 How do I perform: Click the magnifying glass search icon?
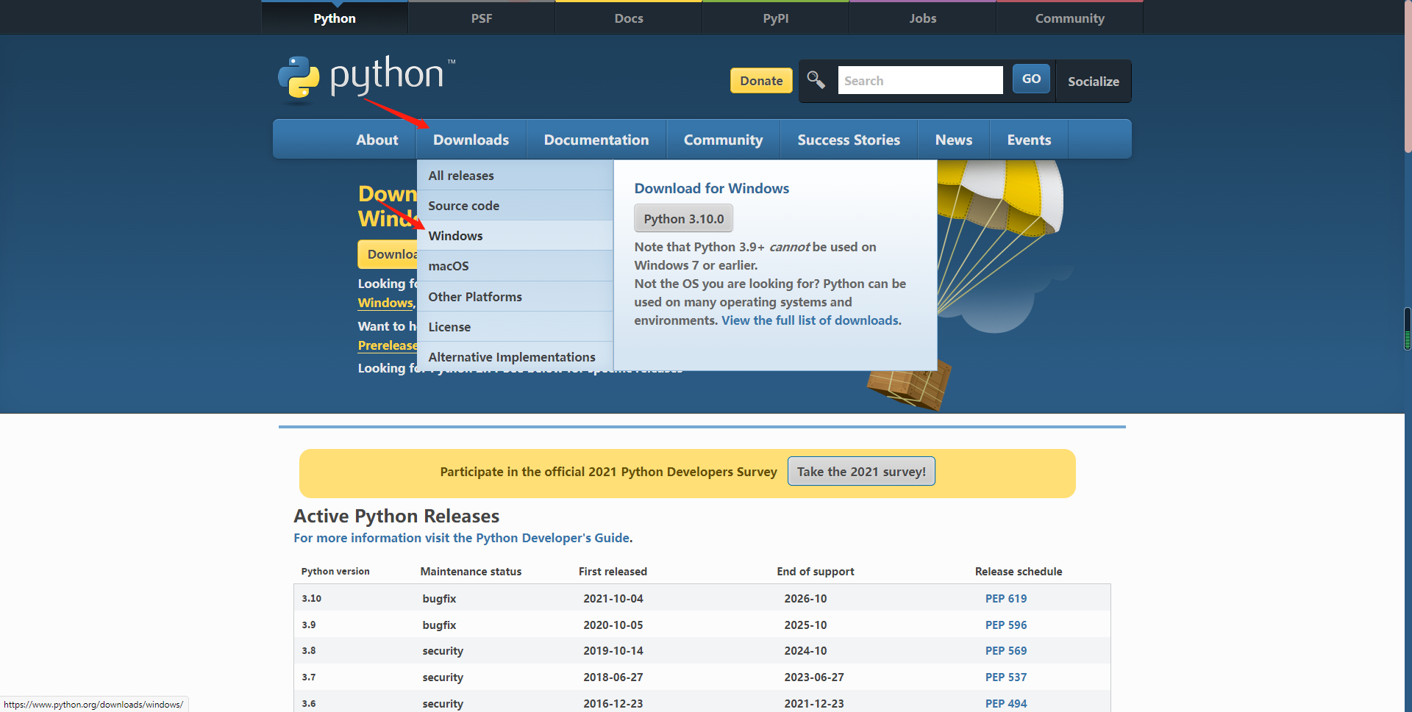tap(816, 79)
